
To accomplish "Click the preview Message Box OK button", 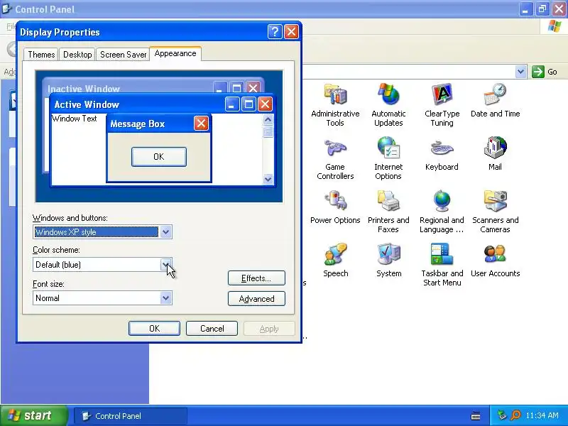I will (x=159, y=157).
